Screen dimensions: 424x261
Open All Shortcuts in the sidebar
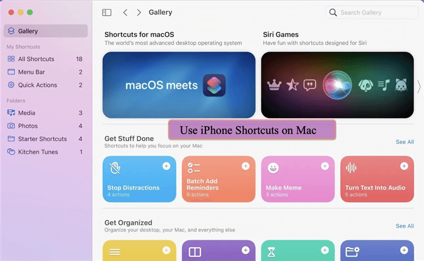45,59
